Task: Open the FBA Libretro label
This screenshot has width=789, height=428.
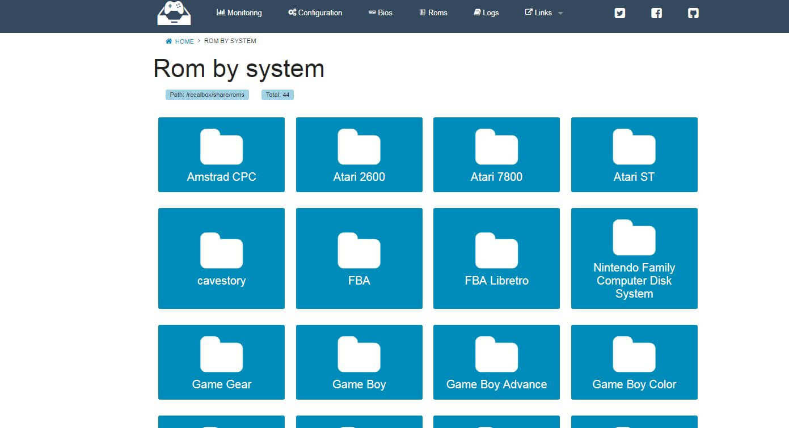Action: [x=496, y=281]
